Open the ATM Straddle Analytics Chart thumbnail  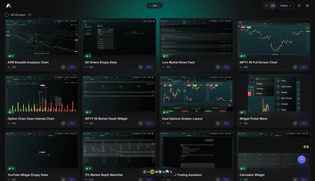[x=42, y=37]
